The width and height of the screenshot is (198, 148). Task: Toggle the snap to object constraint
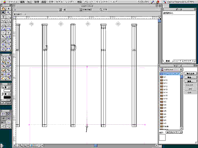coord(9,114)
